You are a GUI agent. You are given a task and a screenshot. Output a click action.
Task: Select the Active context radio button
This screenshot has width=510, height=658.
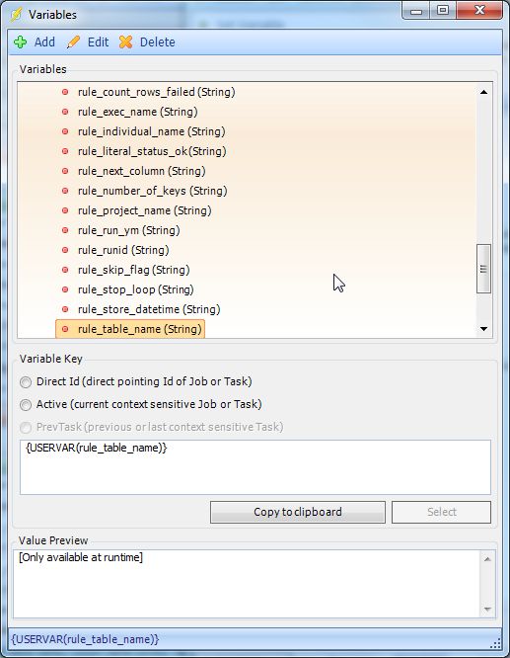pyautogui.click(x=26, y=404)
